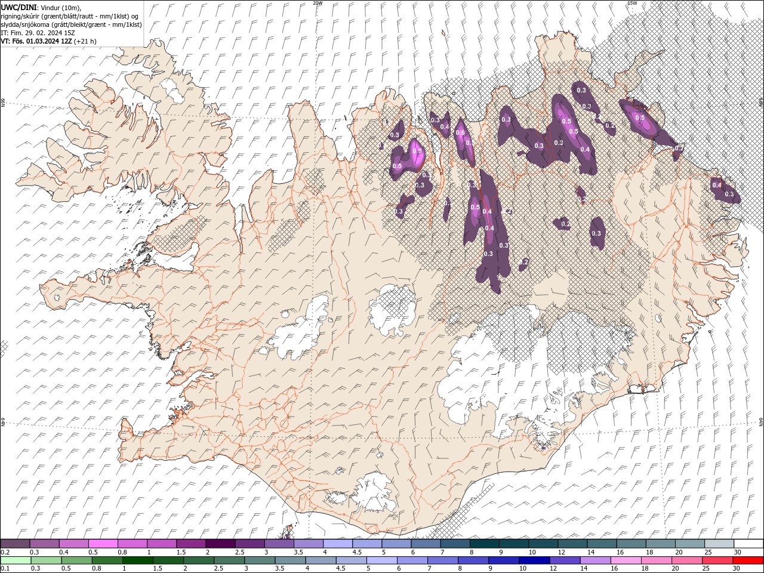
Task: Click the pale green lower swatch between 0.1 and 0.3
Action: click(x=16, y=560)
